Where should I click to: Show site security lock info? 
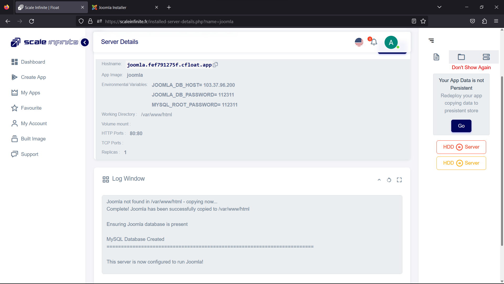point(90,21)
